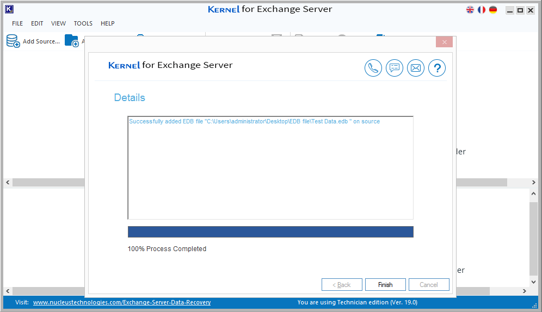Switch language with the UK flag
542x312 pixels.
click(470, 10)
